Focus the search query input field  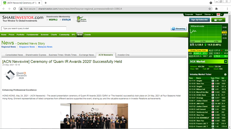click(34, 29)
